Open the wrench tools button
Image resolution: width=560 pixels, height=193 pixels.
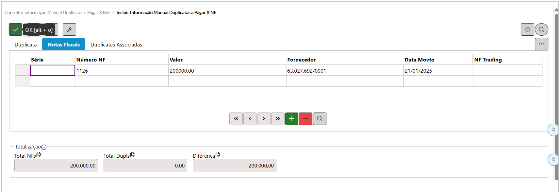(69, 29)
